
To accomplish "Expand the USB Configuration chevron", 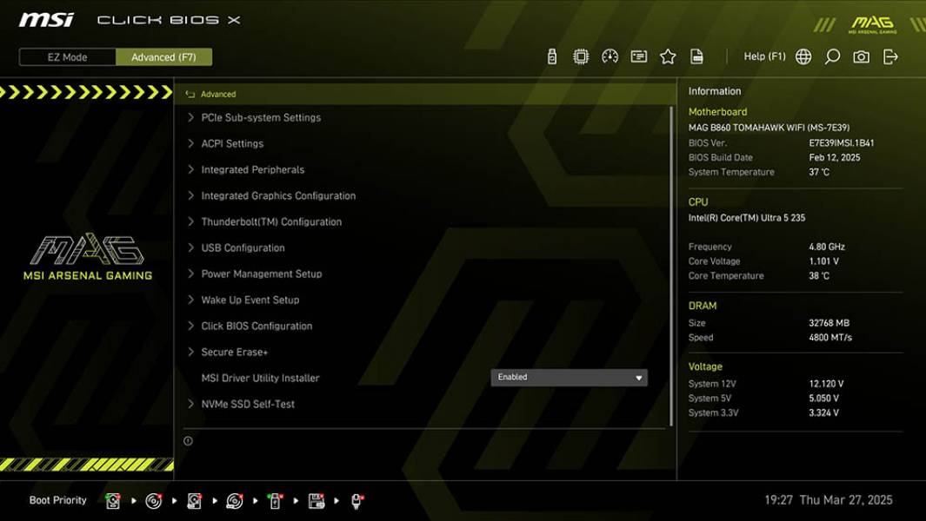I will click(x=190, y=247).
